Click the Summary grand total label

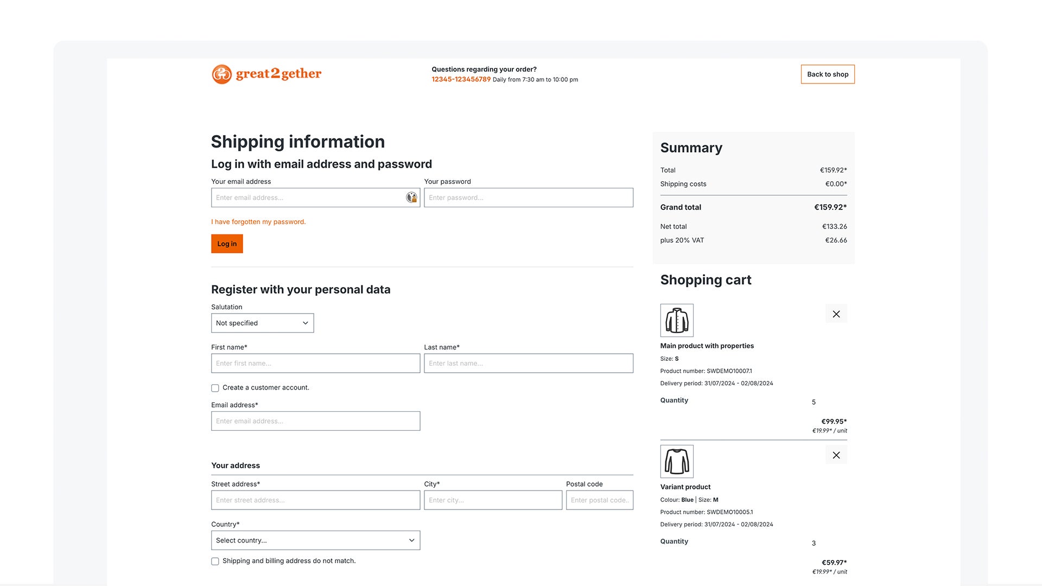coord(681,207)
